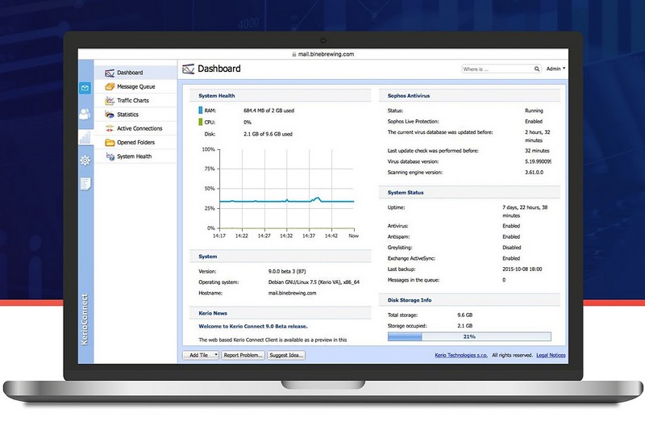Viewport: 645px width, 430px height.
Task: Select Active Connections menu item
Action: point(136,128)
